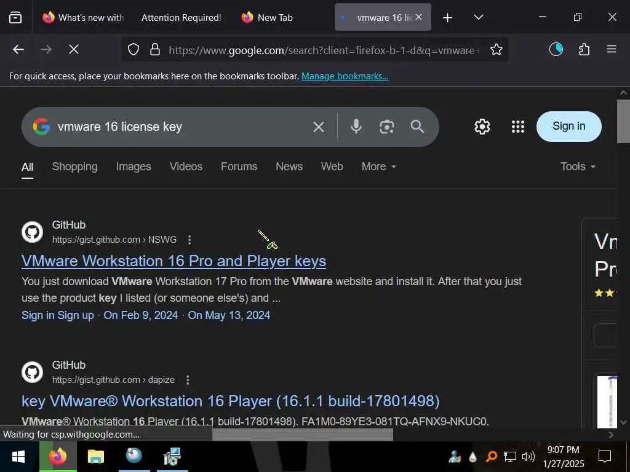Stop loading the page

coord(74,49)
